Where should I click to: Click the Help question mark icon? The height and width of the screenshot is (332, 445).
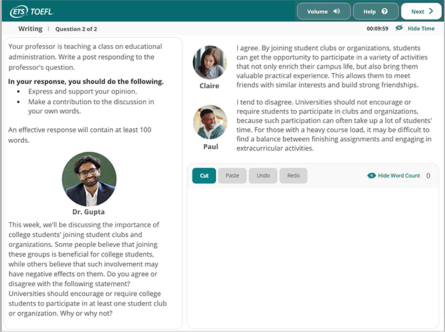pyautogui.click(x=384, y=11)
